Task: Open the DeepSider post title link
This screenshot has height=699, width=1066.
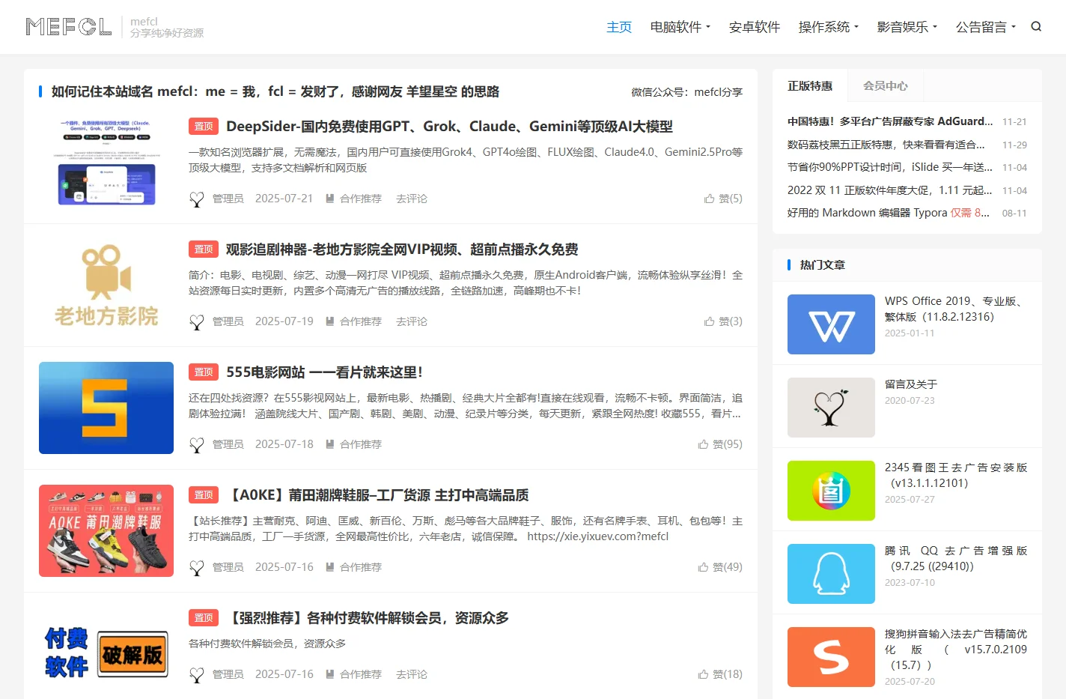Action: 449,127
